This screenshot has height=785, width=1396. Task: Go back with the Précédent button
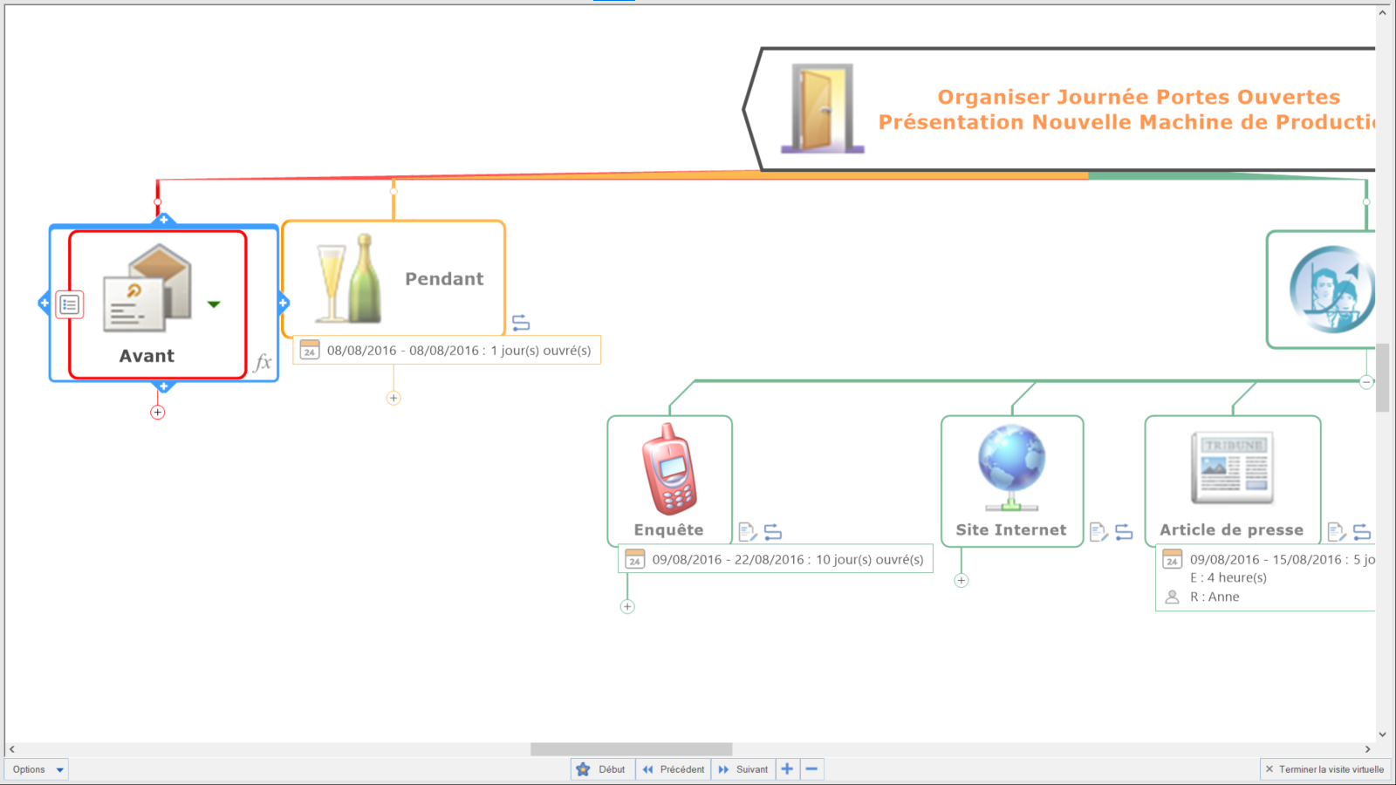pyautogui.click(x=674, y=769)
